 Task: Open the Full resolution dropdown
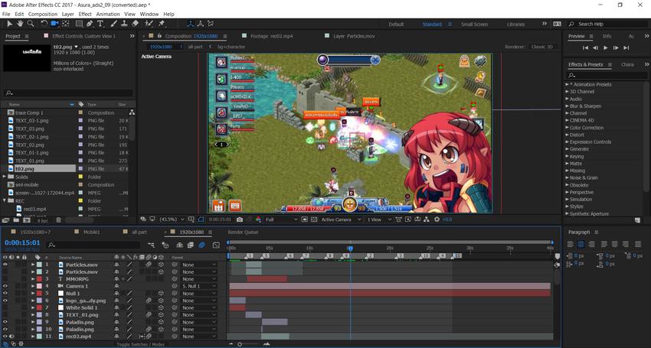(x=282, y=220)
